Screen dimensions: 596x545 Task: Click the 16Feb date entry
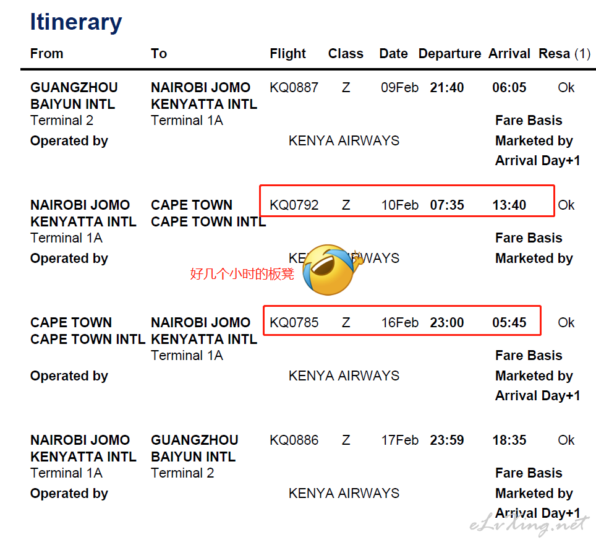pos(399,322)
